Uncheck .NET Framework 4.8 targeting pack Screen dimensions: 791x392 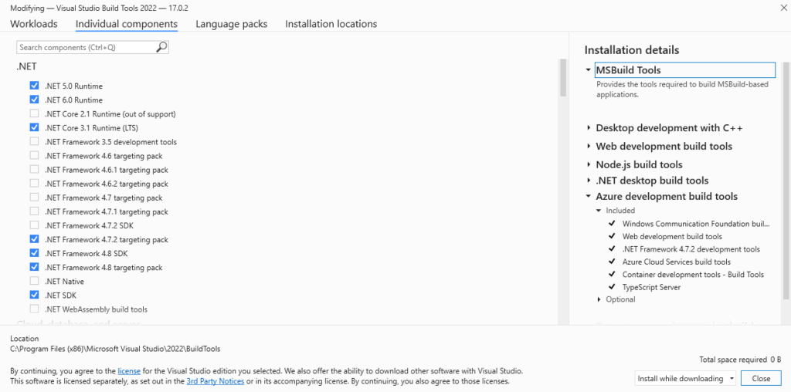pyautogui.click(x=34, y=267)
